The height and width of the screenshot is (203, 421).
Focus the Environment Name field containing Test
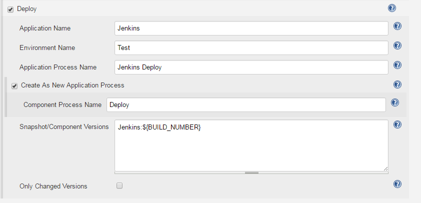(251, 47)
